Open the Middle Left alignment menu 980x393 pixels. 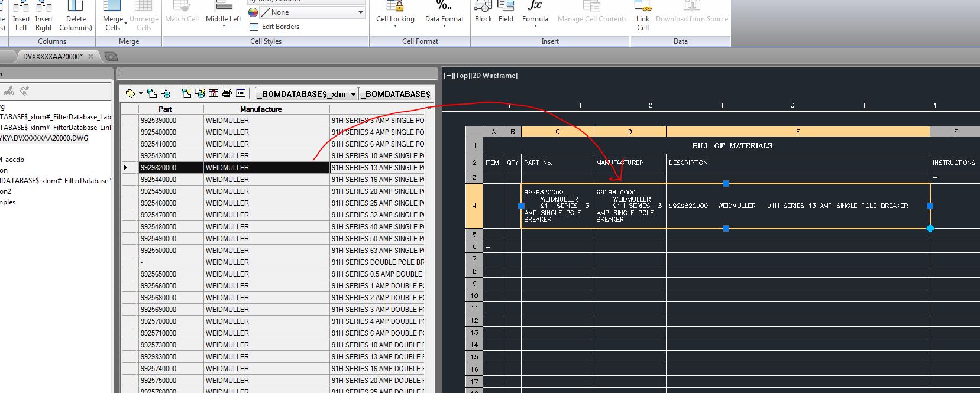click(x=224, y=14)
